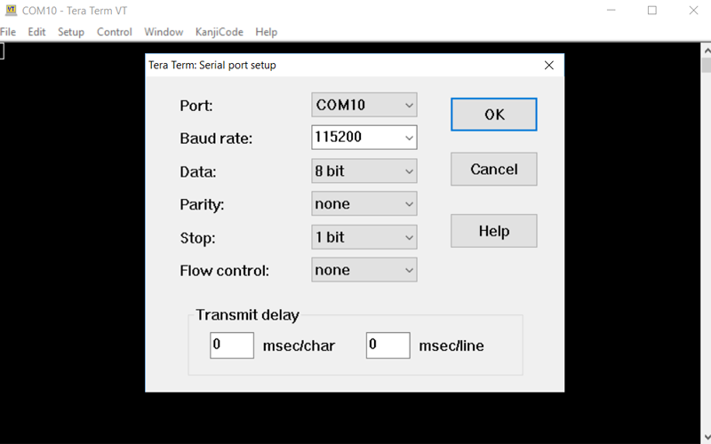Open the Stop bits dropdown

(x=363, y=237)
